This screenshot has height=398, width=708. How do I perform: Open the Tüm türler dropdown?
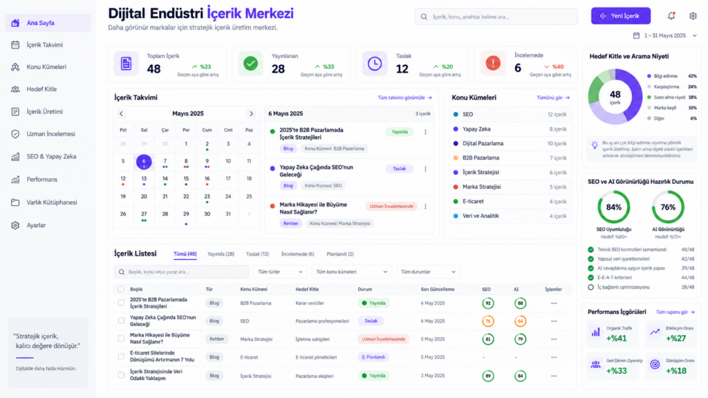280,272
